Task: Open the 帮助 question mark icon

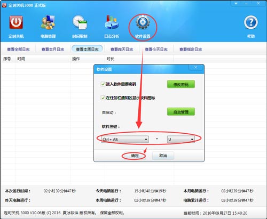Action: [251, 22]
